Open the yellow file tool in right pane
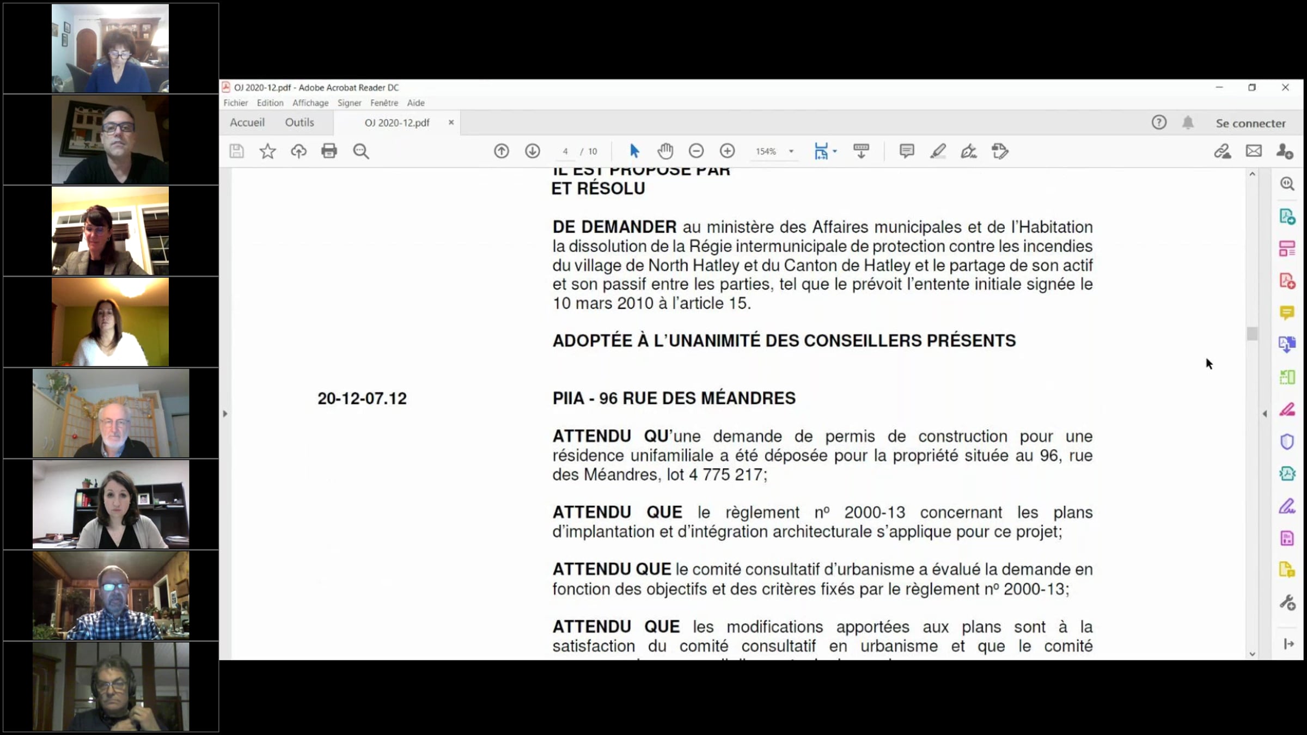 [1287, 570]
